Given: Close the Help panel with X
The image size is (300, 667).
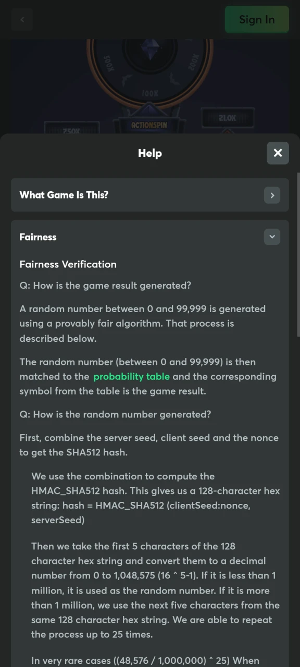Looking at the screenshot, I should point(278,153).
